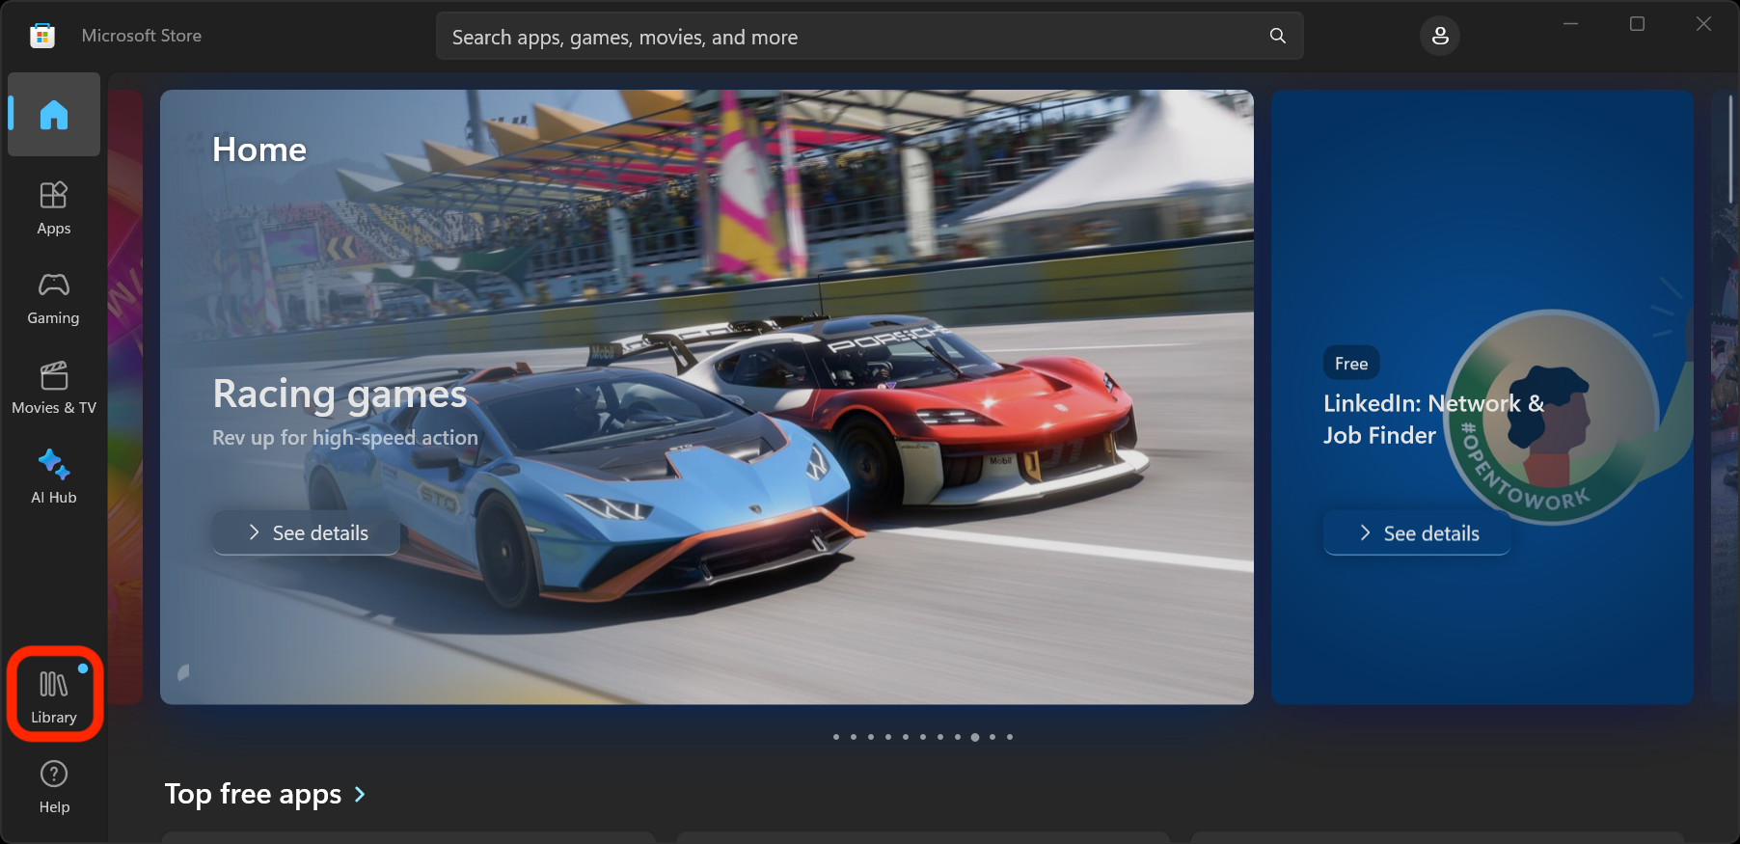Open the Home section in sidebar
Image resolution: width=1740 pixels, height=844 pixels.
coord(54,115)
